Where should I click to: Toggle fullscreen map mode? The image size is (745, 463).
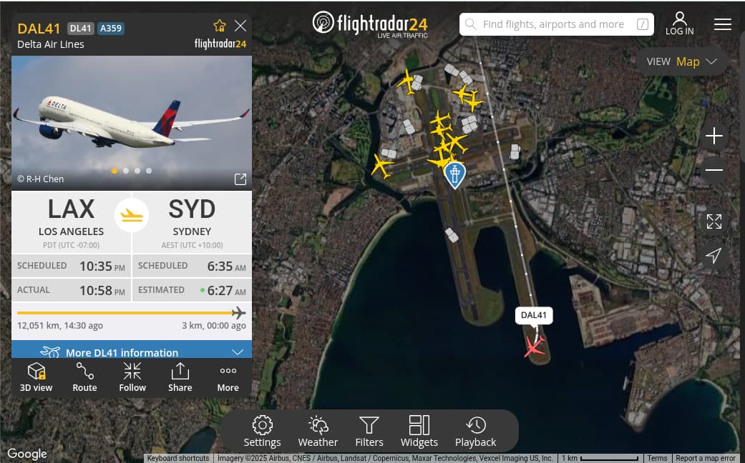(x=714, y=221)
